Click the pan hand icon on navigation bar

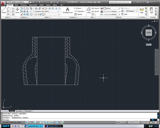coord(156,58)
